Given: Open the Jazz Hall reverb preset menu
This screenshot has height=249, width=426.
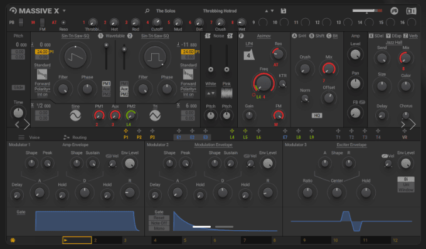Looking at the screenshot, I should (393, 43).
